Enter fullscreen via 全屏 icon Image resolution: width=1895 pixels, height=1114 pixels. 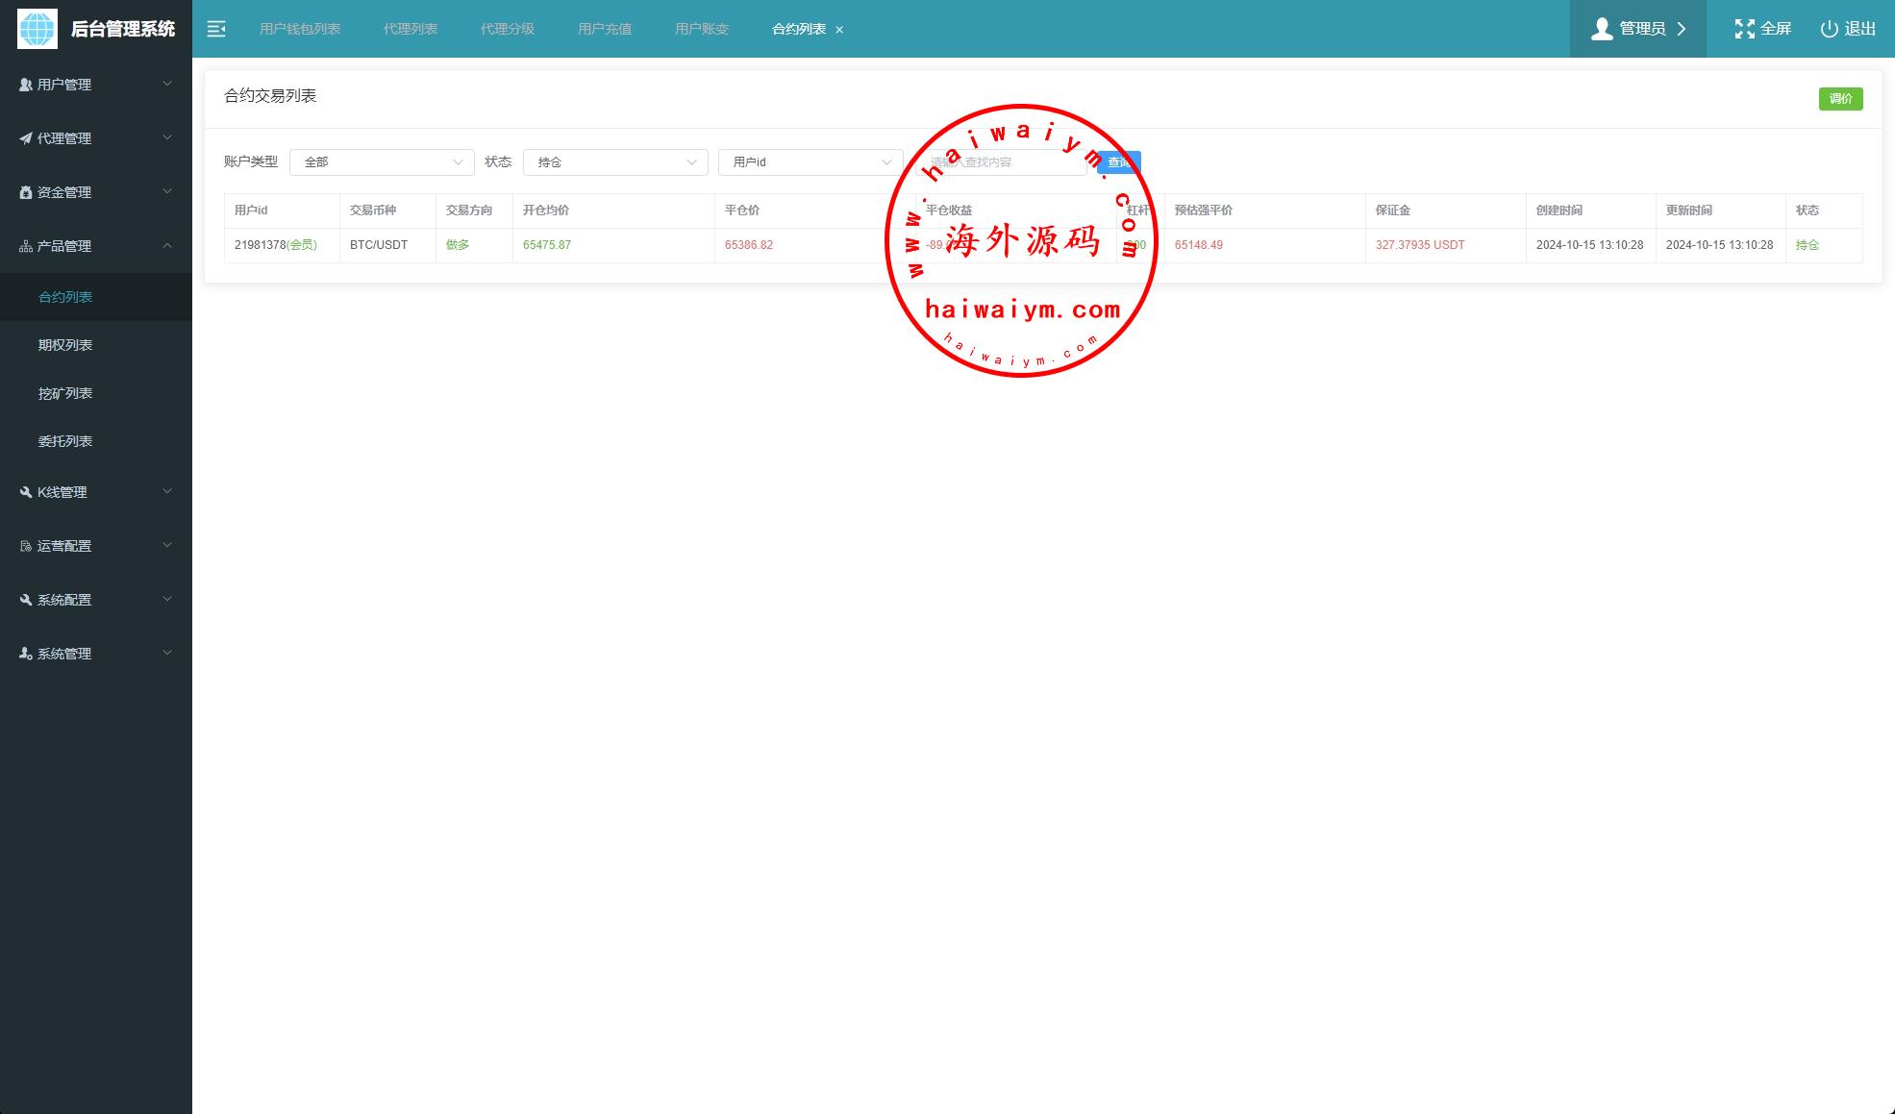(x=1744, y=29)
